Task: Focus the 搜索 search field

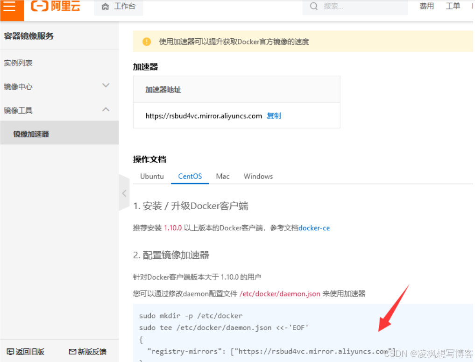Action: pyautogui.click(x=355, y=7)
